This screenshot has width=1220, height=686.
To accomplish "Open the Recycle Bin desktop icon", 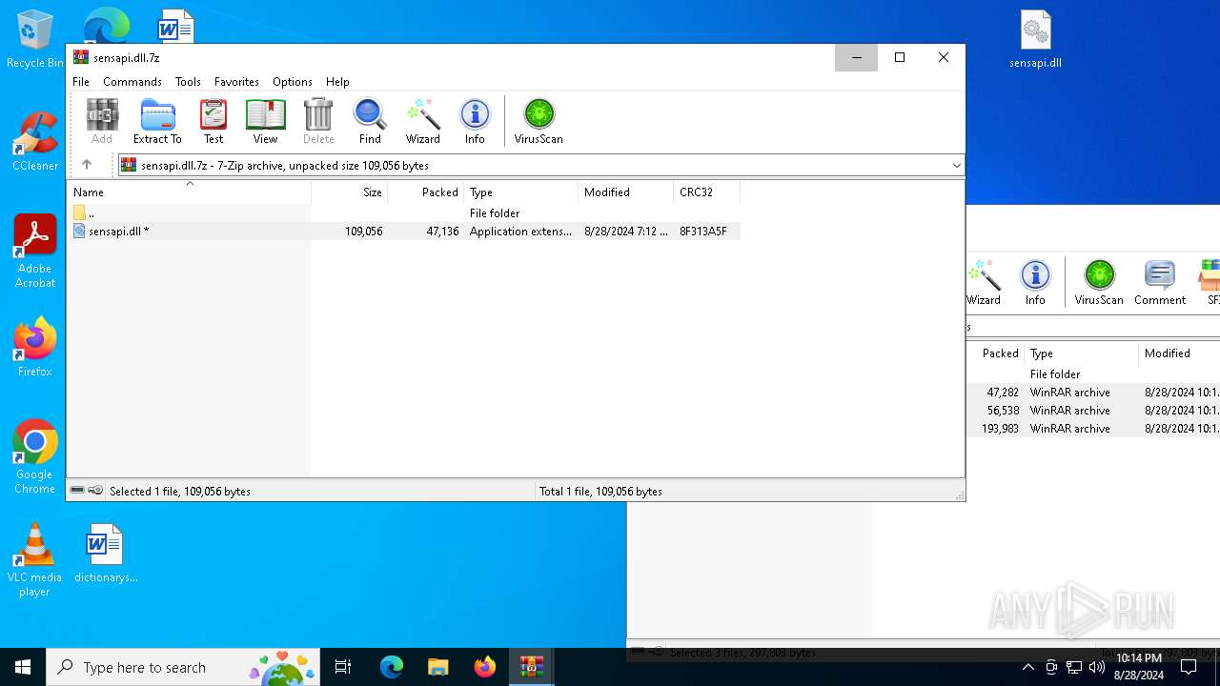I will 35,40.
